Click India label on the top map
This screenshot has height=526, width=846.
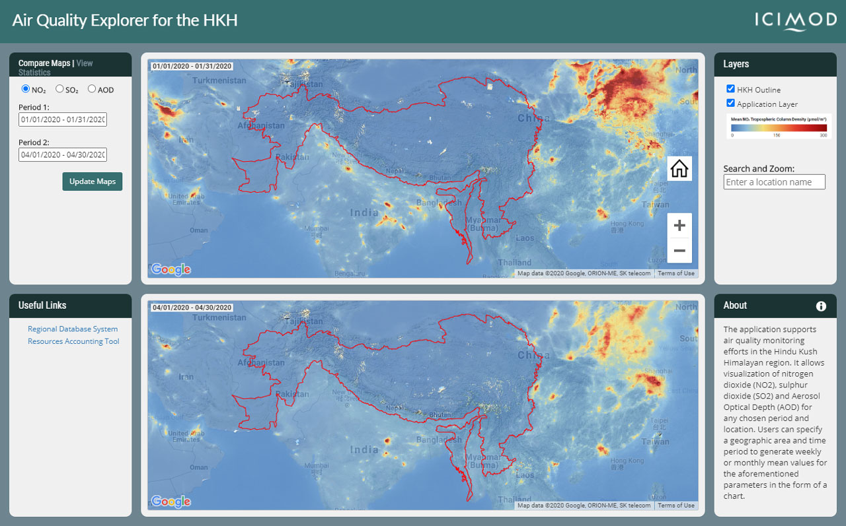point(364,213)
